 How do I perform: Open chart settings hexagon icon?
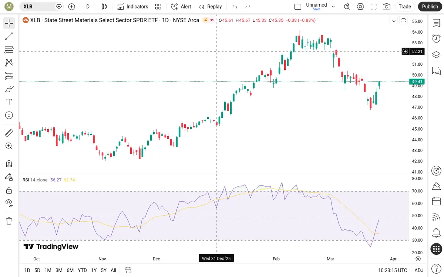pyautogui.click(x=360, y=7)
